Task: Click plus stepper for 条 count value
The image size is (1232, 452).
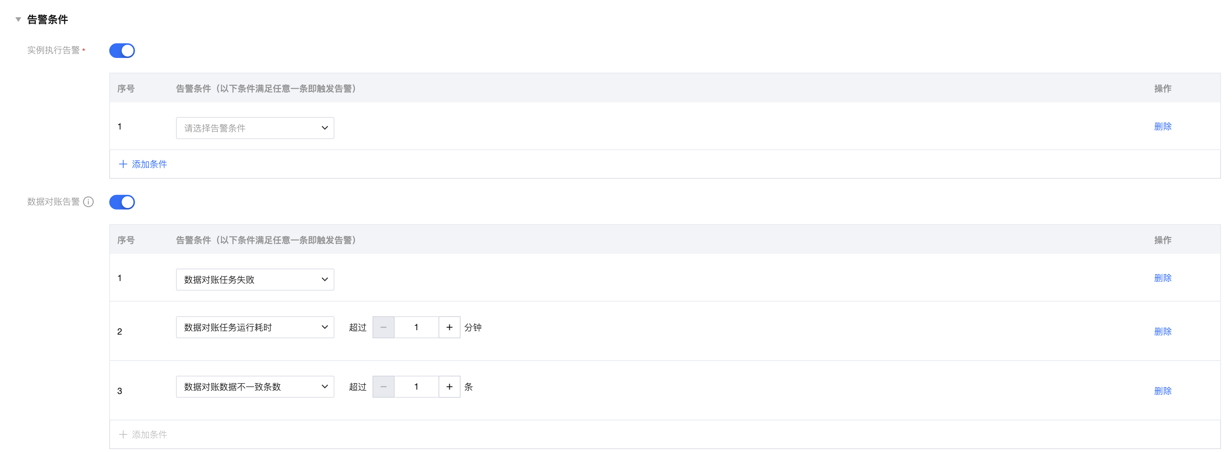Action: [450, 386]
